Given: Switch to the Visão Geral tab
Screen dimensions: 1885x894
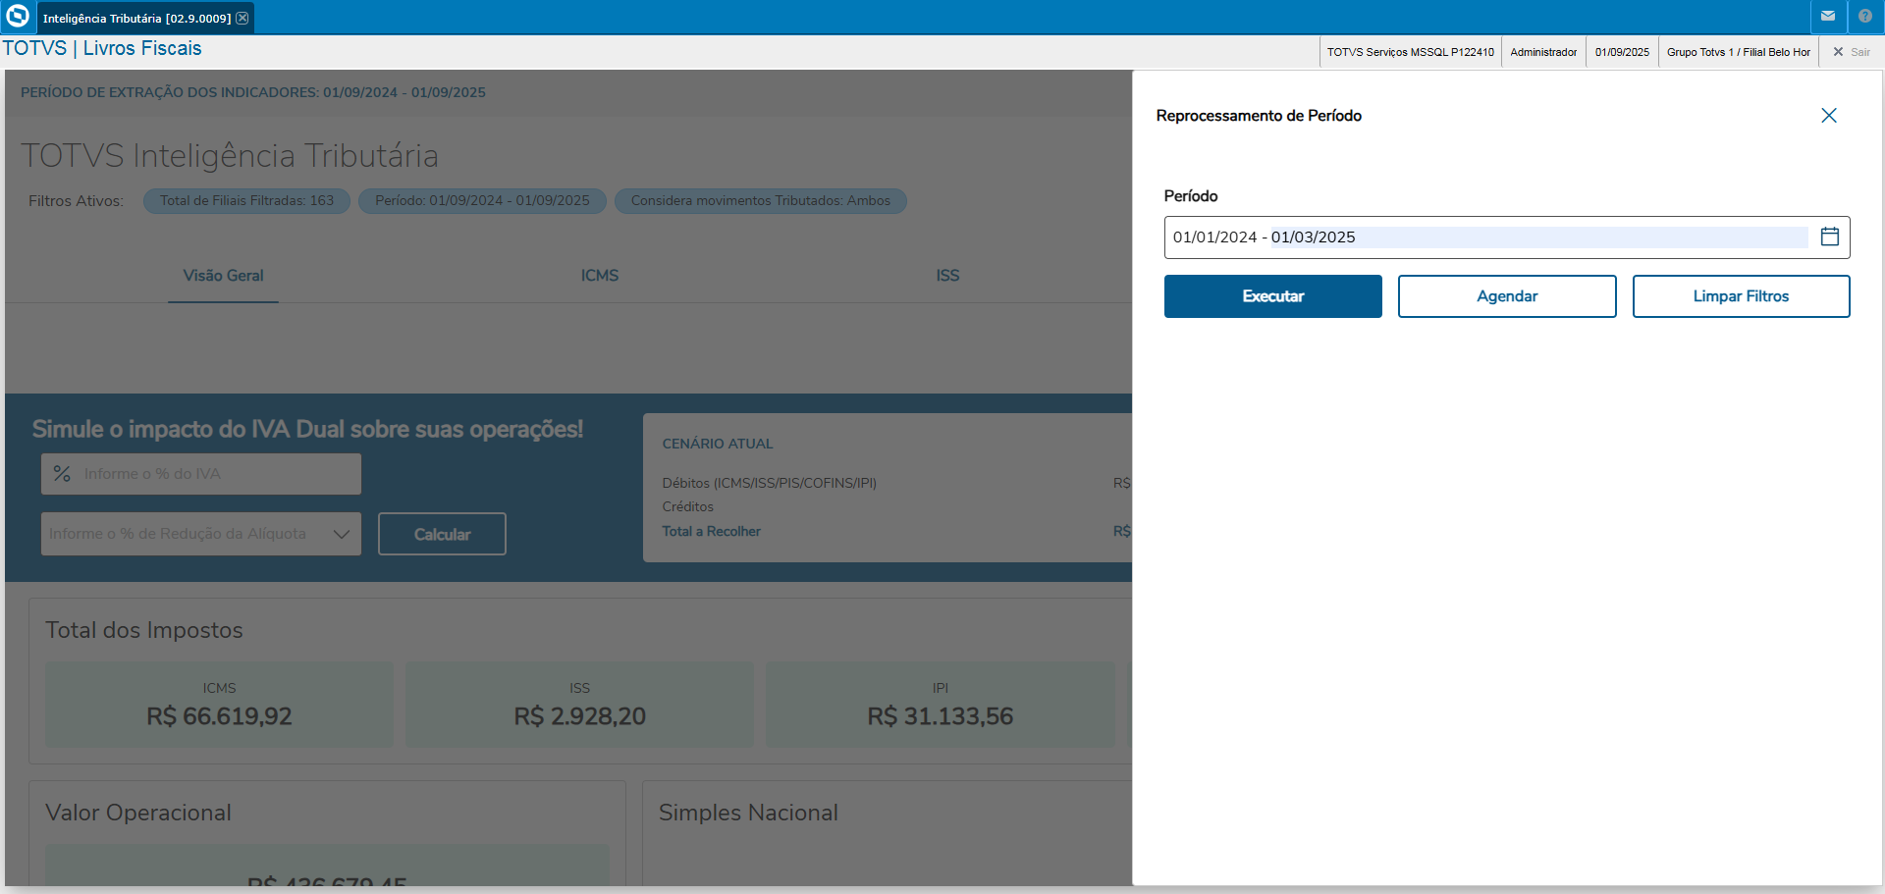Looking at the screenshot, I should point(223,276).
